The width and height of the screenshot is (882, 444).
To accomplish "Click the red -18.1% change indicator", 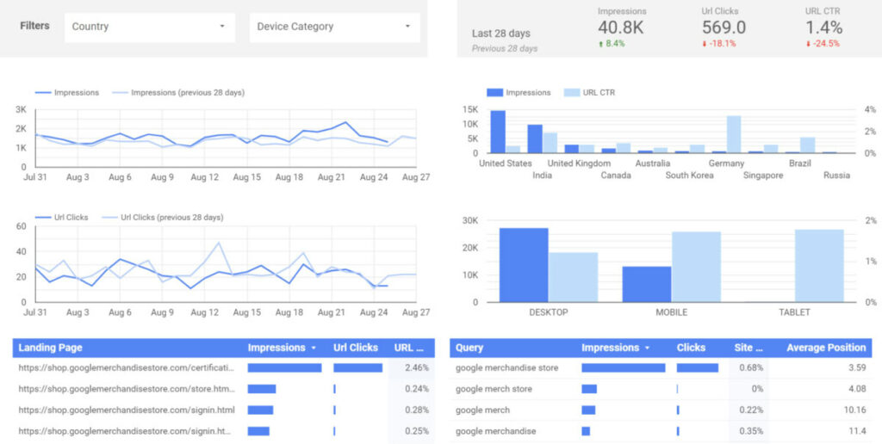I will click(719, 44).
